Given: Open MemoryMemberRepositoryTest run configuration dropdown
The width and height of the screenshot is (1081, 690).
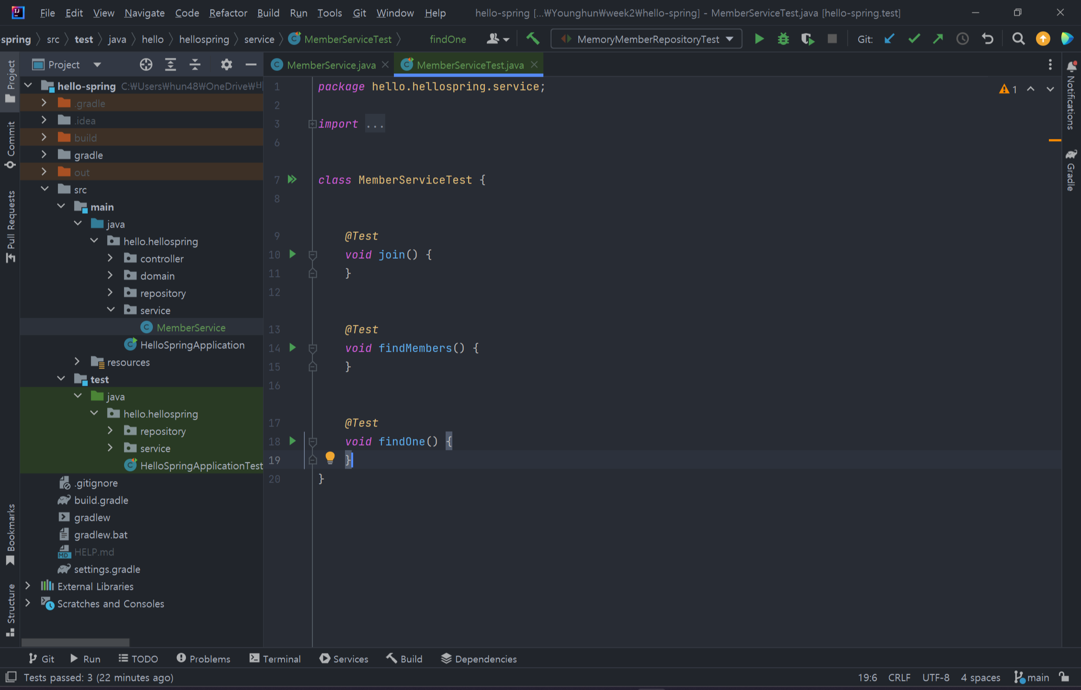Looking at the screenshot, I should (646, 39).
